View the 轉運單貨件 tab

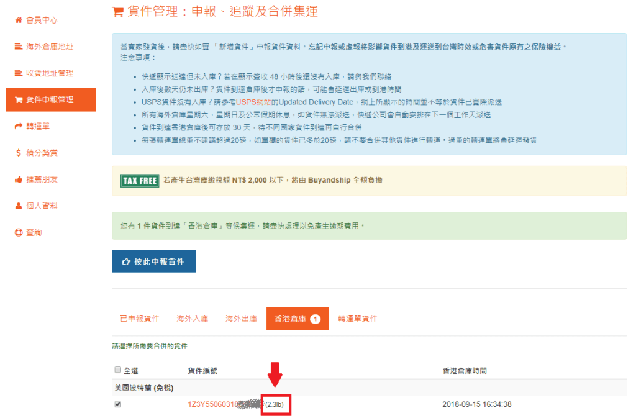point(357,319)
